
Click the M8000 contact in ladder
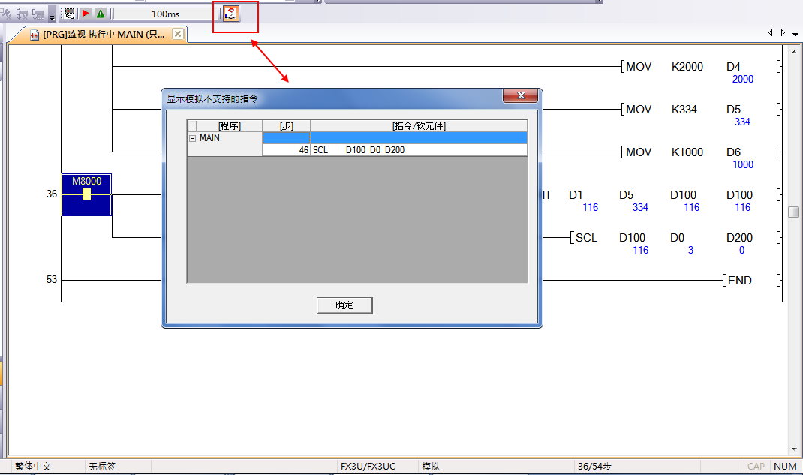click(x=86, y=194)
